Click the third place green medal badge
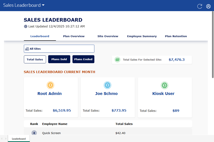The image size is (214, 142). tap(165, 85)
